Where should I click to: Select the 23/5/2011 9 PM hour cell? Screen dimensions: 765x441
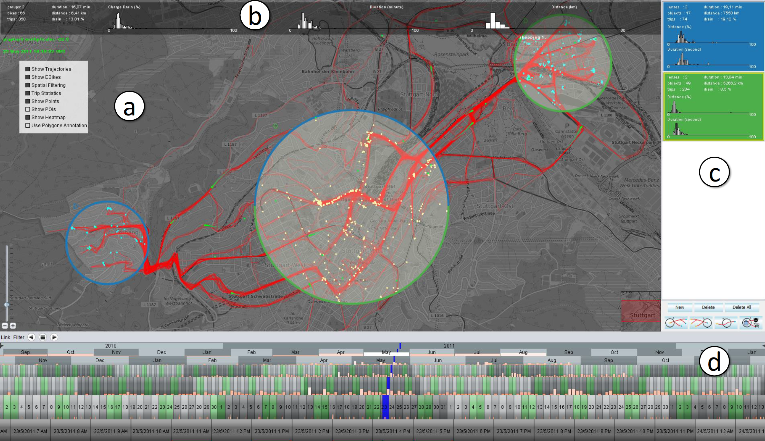594,431
